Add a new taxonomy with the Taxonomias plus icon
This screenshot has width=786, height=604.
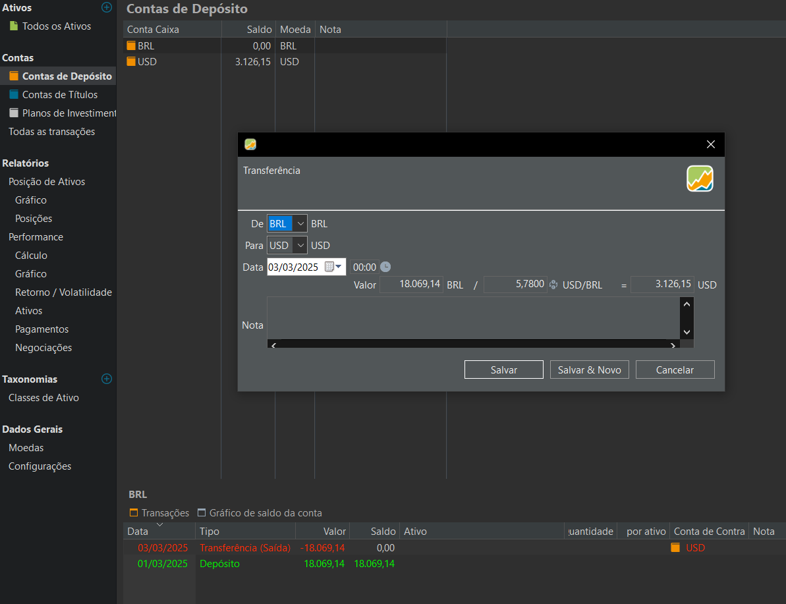pos(106,379)
